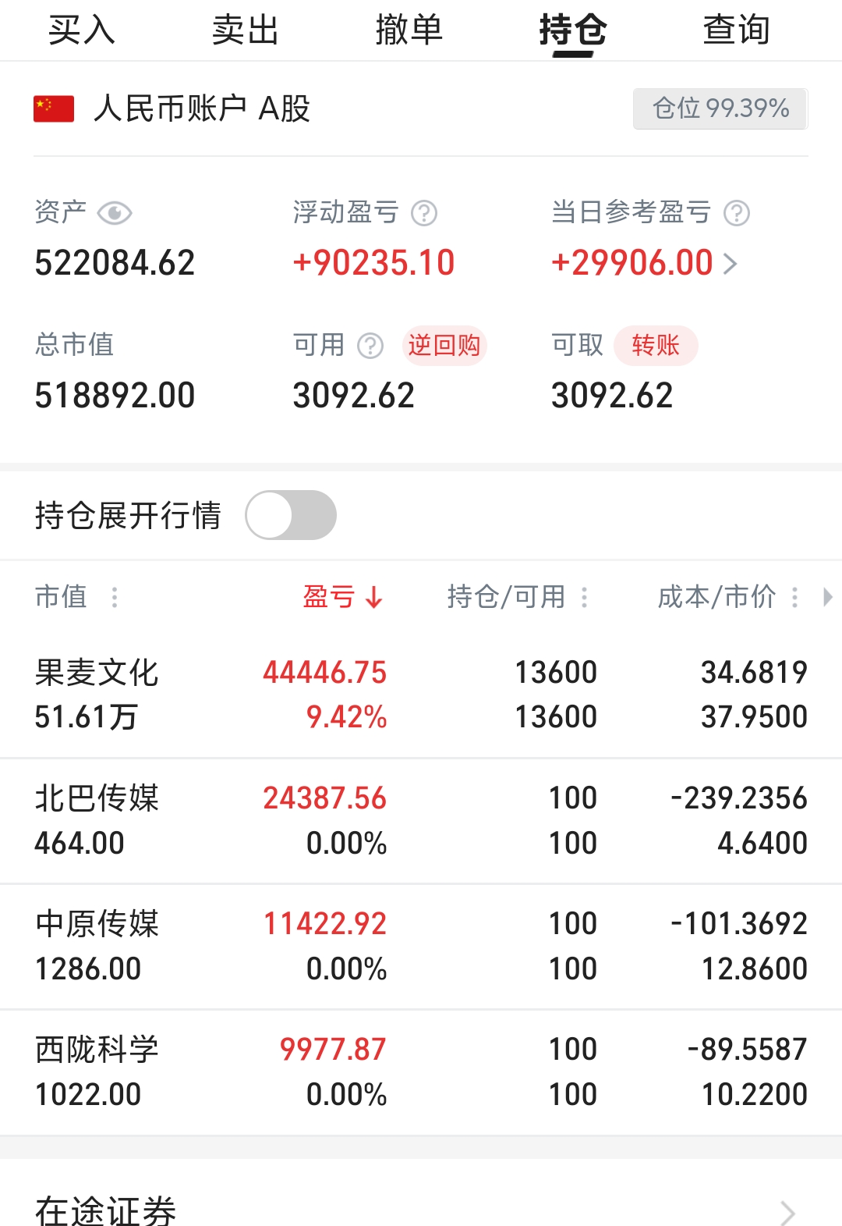This screenshot has height=1226, width=842.
Task: Click help icon beside 可用
Action: tap(370, 346)
